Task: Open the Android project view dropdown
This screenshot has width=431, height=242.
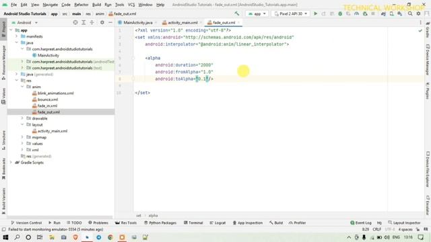Action: [x=25, y=22]
